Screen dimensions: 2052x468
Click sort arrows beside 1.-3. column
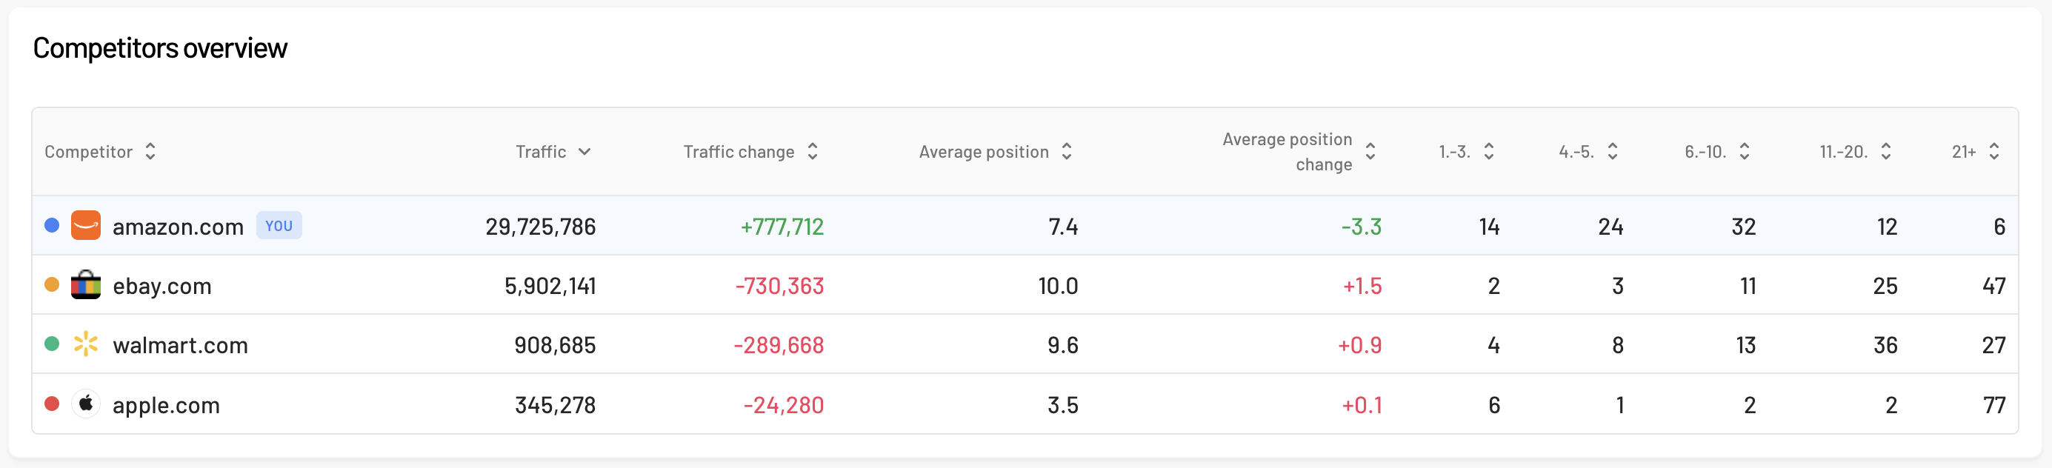1489,151
